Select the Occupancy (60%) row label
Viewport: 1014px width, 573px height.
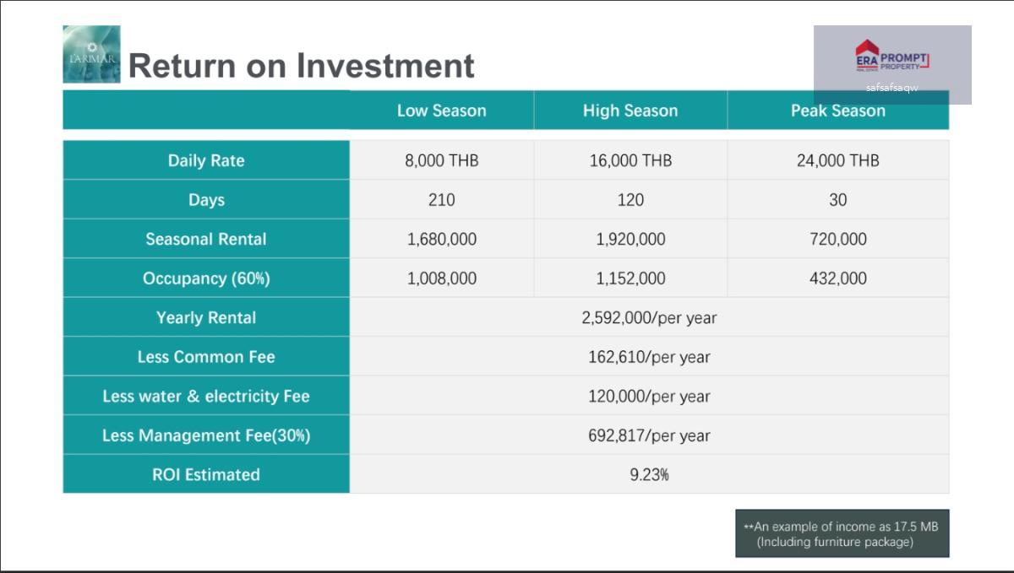click(206, 278)
